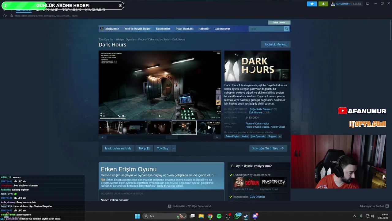Open the TOPLULUK tab
The image size is (392, 221).
point(72,10)
